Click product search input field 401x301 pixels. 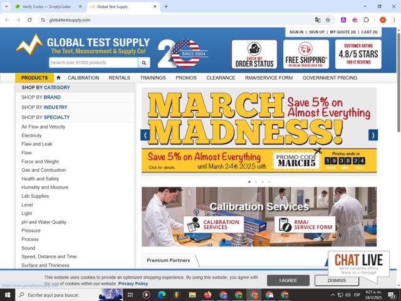93,63
